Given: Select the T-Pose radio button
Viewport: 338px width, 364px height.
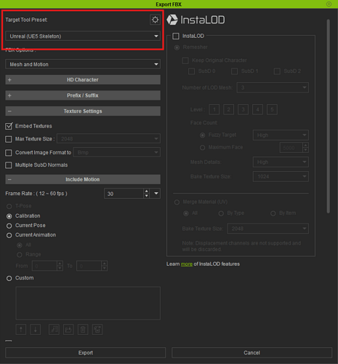Looking at the screenshot, I should click(9, 206).
